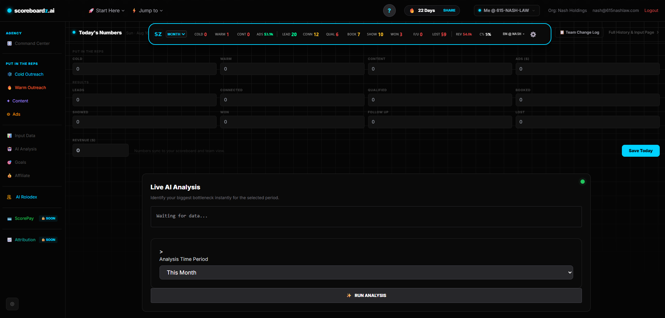
Task: Click the Logout link
Action: point(651,11)
